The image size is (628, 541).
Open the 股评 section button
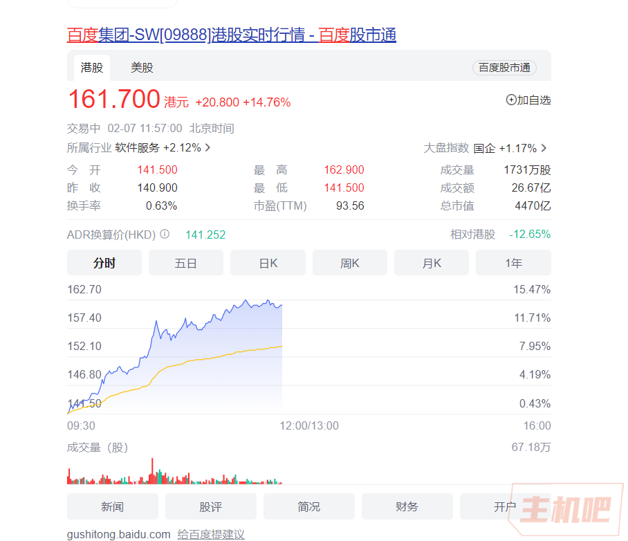pos(211,506)
